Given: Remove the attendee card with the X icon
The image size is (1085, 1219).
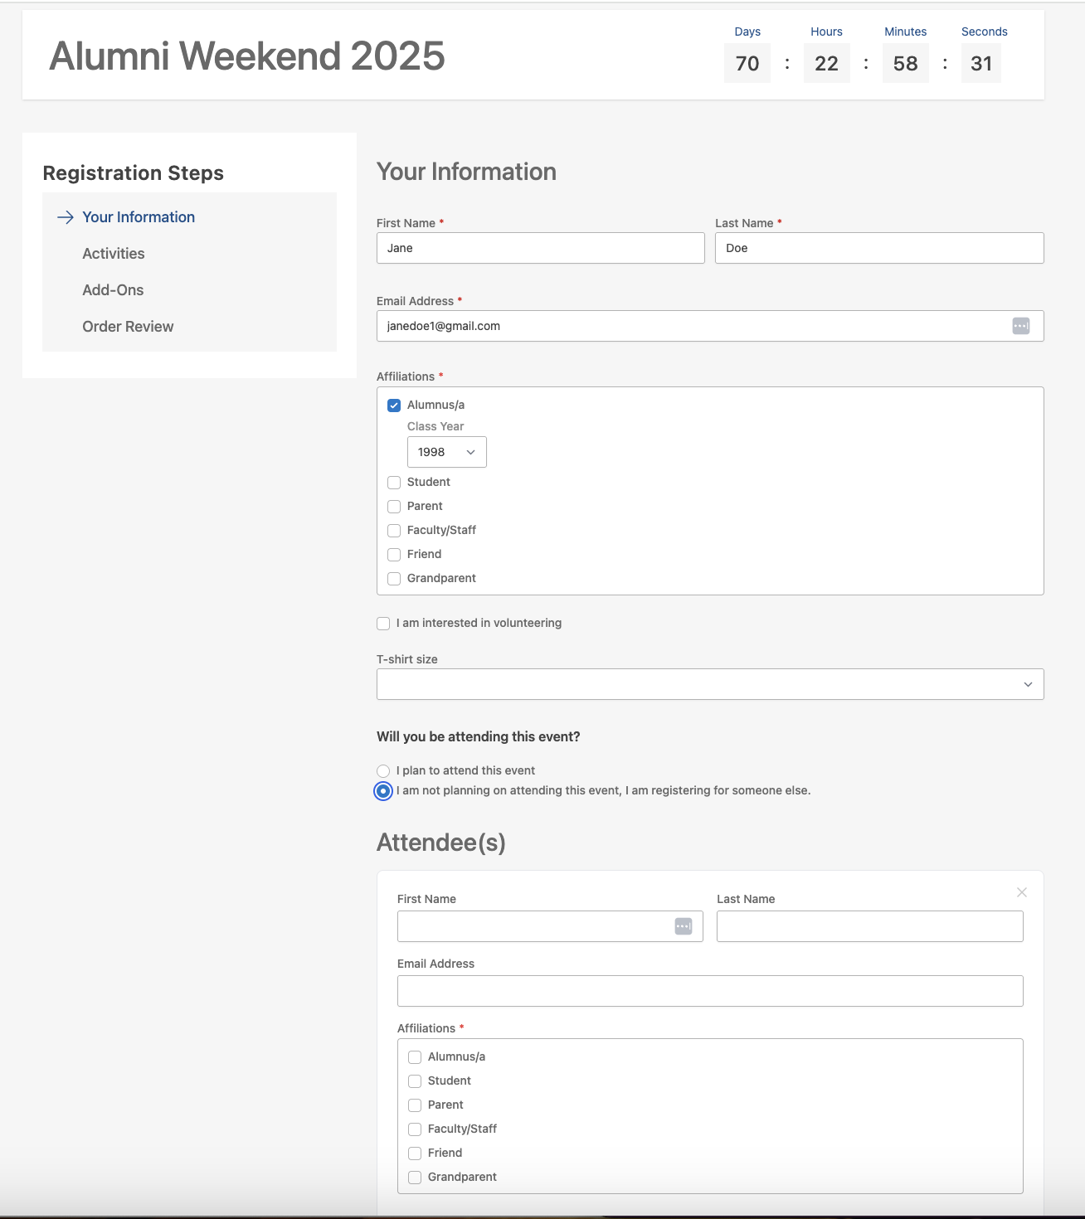Looking at the screenshot, I should click(1022, 893).
